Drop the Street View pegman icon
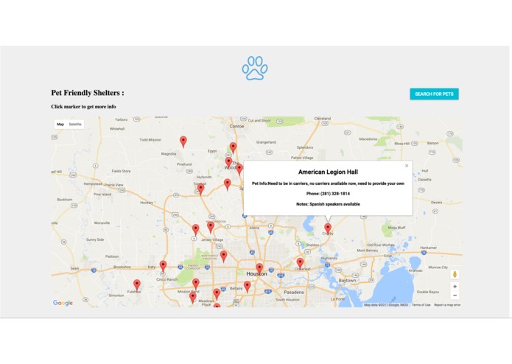 (455, 275)
